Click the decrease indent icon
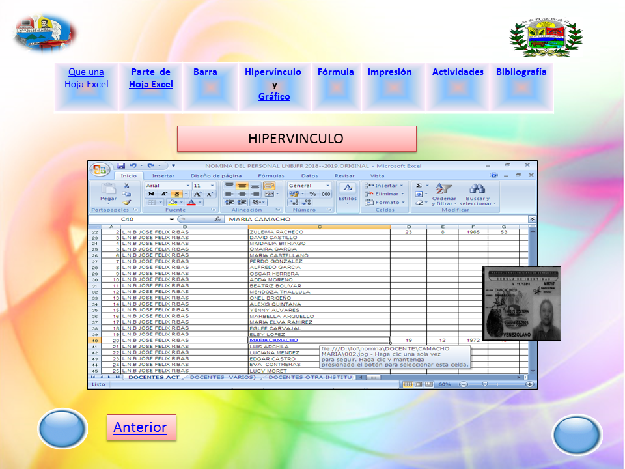The image size is (625, 469). [x=229, y=202]
